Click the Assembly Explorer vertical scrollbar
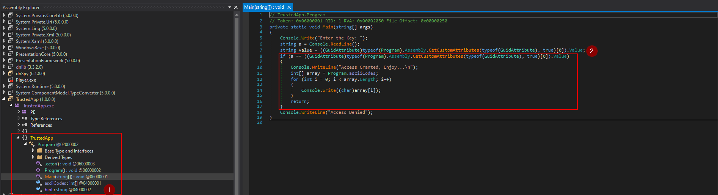718x195 pixels. 237,102
